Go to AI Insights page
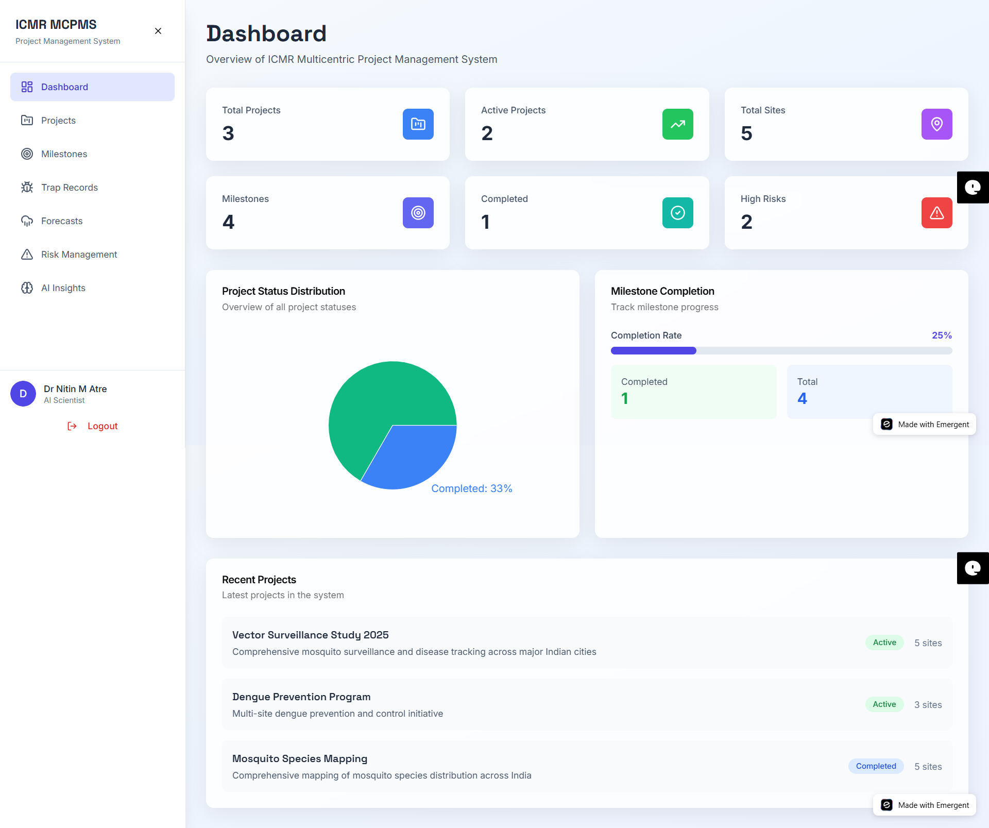Viewport: 989px width, 828px height. coord(63,288)
